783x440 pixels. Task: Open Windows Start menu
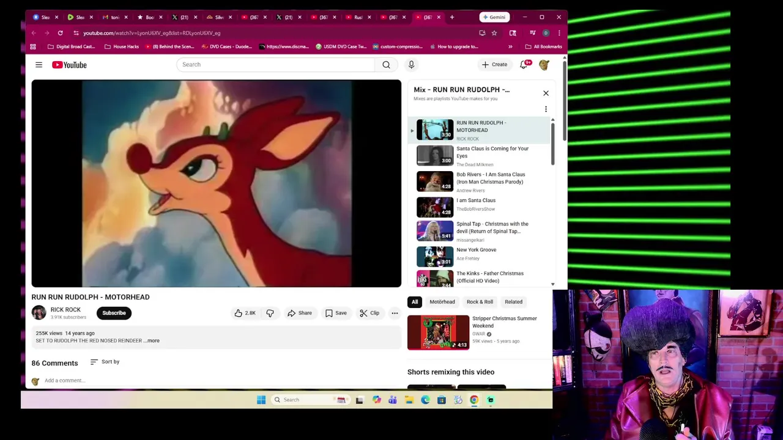pyautogui.click(x=261, y=400)
